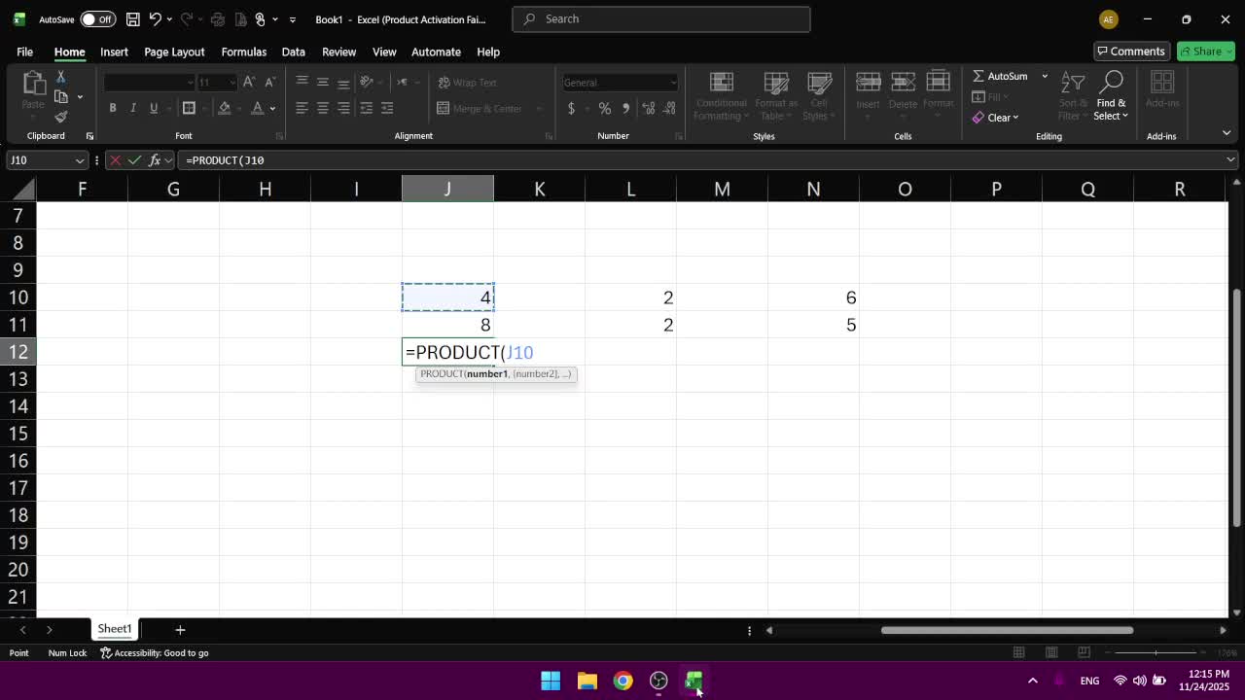
Task: Open File Explorer from the taskbar
Action: [x=587, y=681]
